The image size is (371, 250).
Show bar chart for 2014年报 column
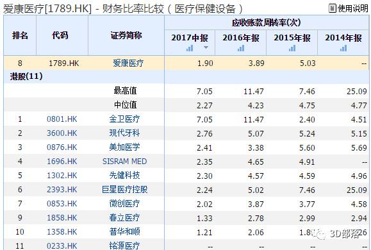(x=343, y=48)
